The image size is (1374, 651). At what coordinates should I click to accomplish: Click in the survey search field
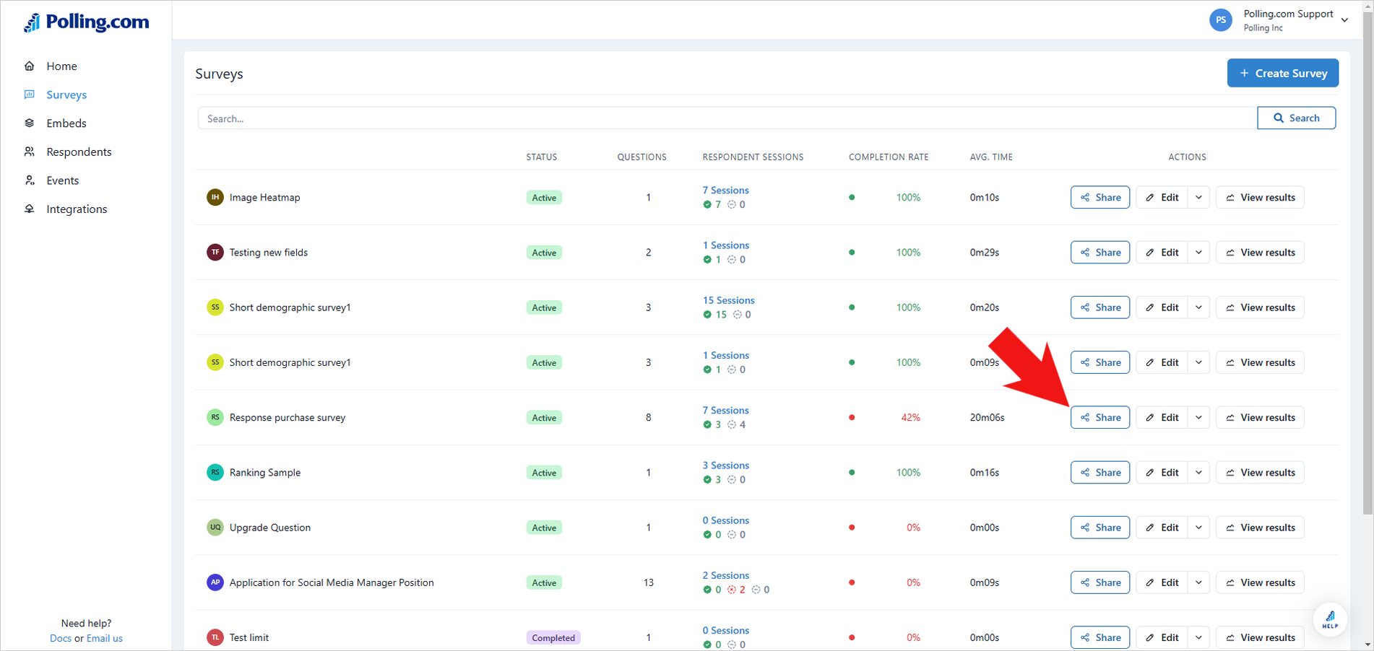[727, 118]
